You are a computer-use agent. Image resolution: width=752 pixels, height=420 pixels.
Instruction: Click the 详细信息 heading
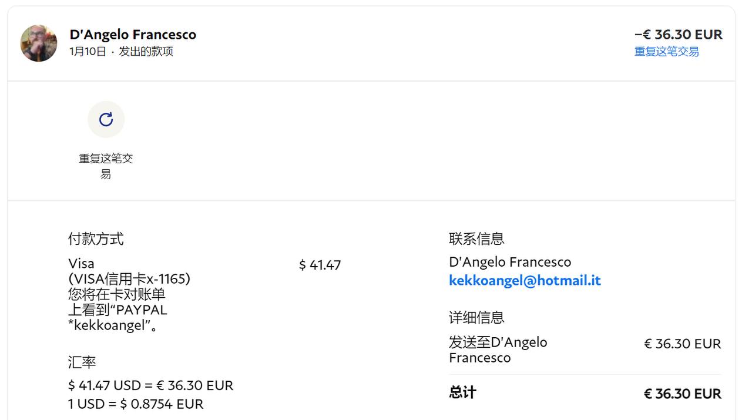coord(476,318)
